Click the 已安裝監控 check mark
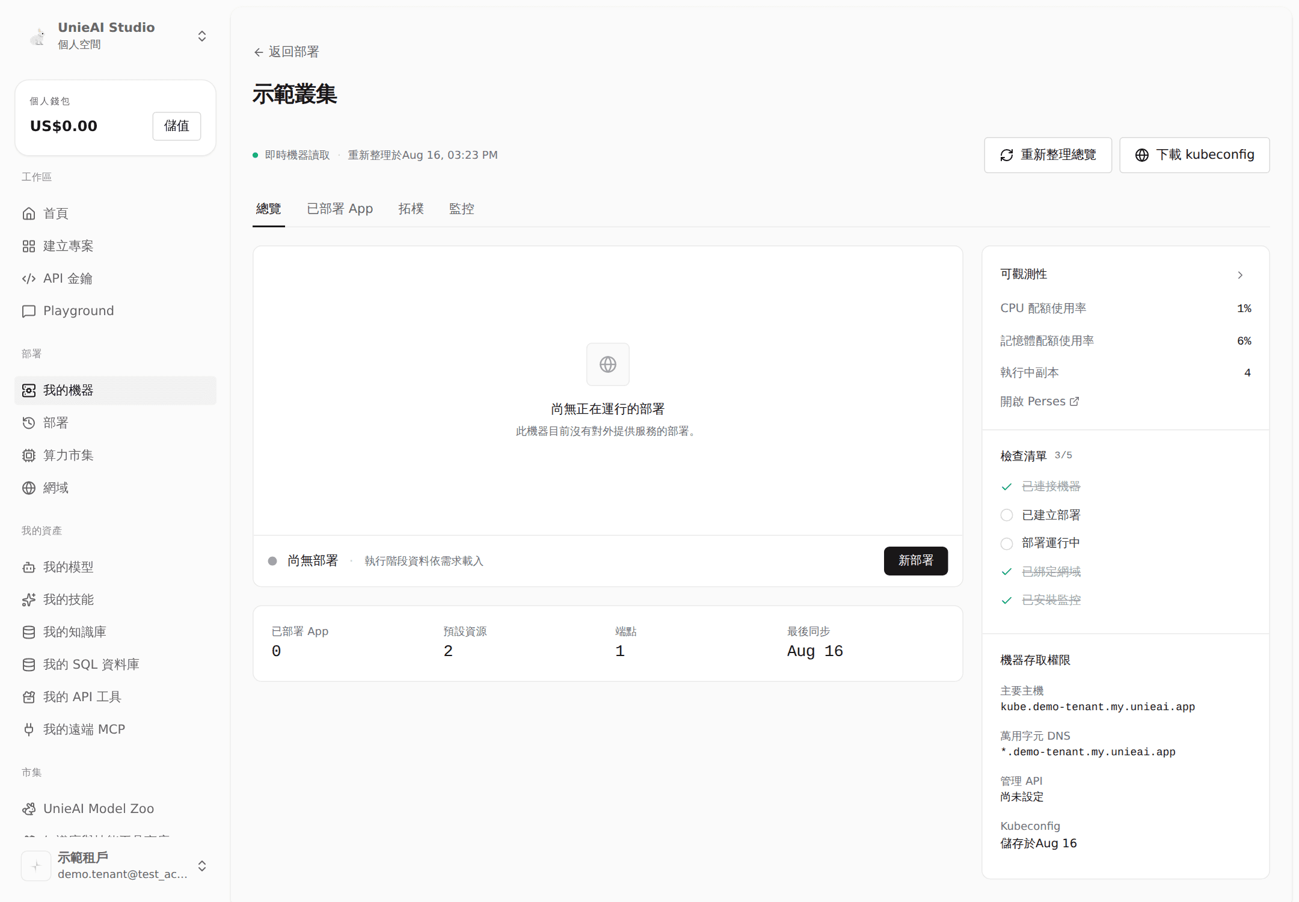 [1007, 600]
